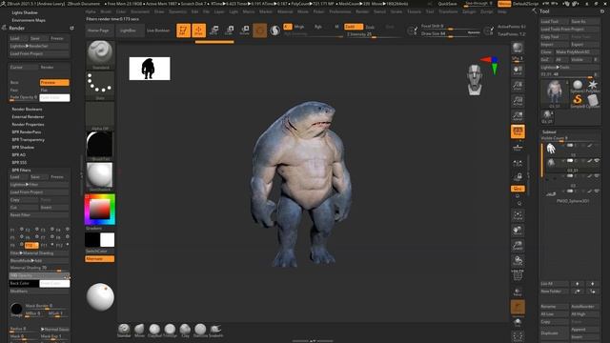Click the head-shaped camera navigation widget

(x=475, y=80)
